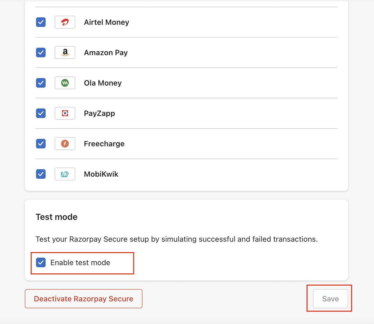
Task: Click the Freecharge lightning icon
Action: click(65, 144)
